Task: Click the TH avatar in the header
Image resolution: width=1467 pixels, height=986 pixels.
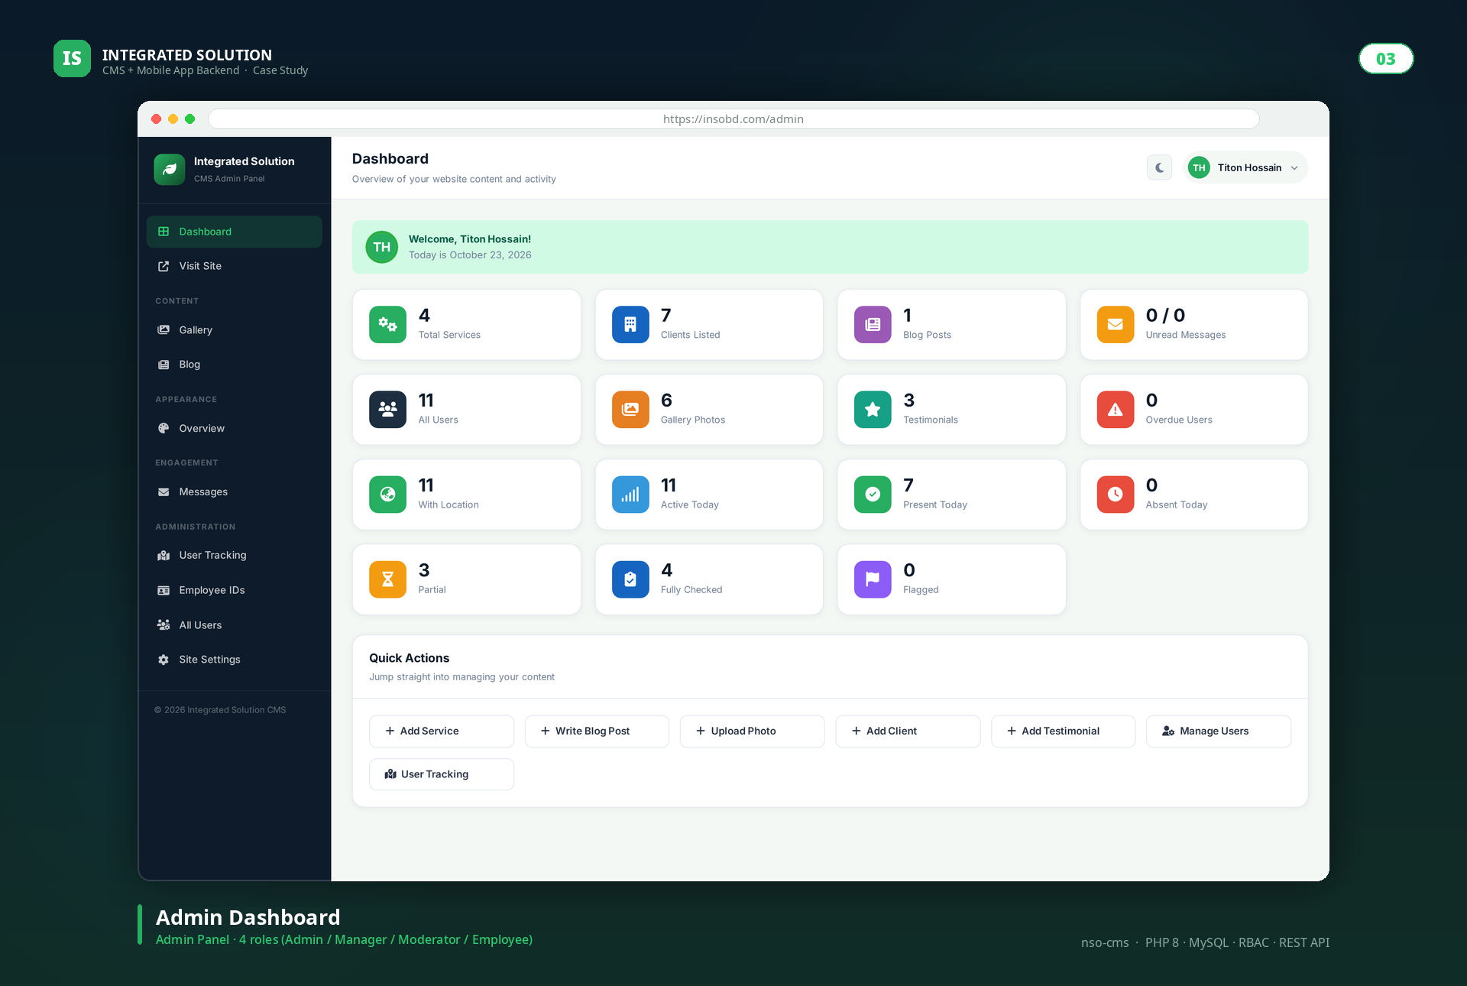Action: point(1199,167)
